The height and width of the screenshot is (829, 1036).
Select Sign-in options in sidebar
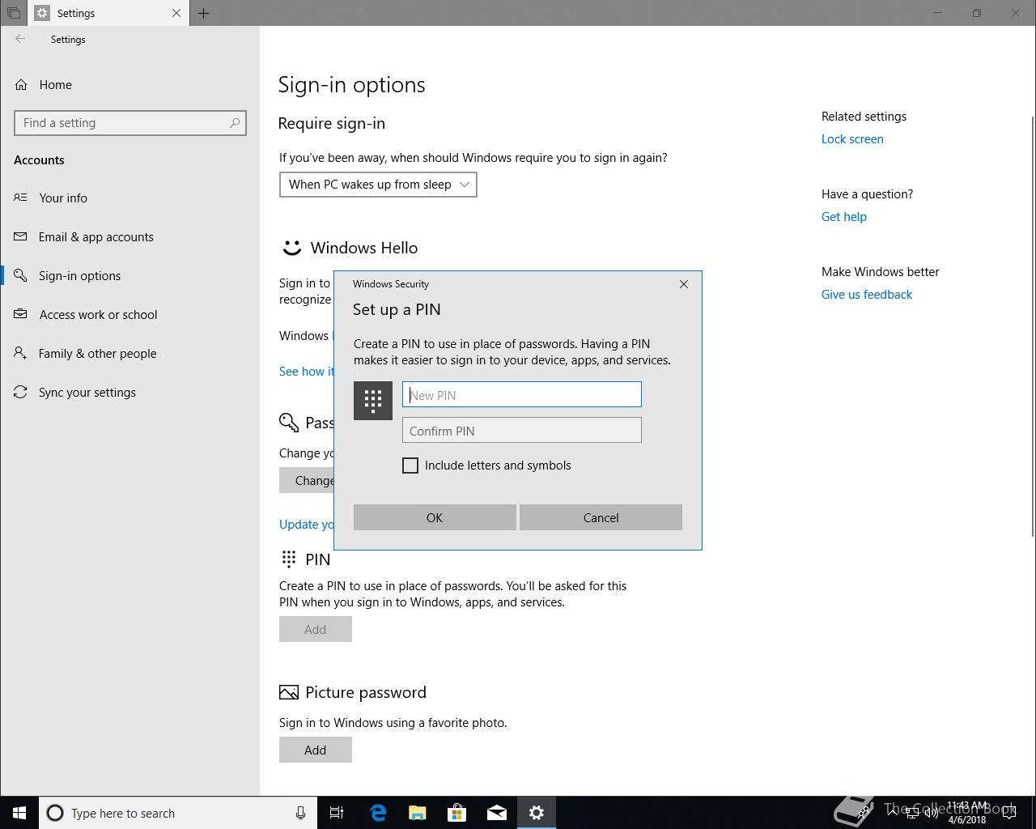[79, 276]
